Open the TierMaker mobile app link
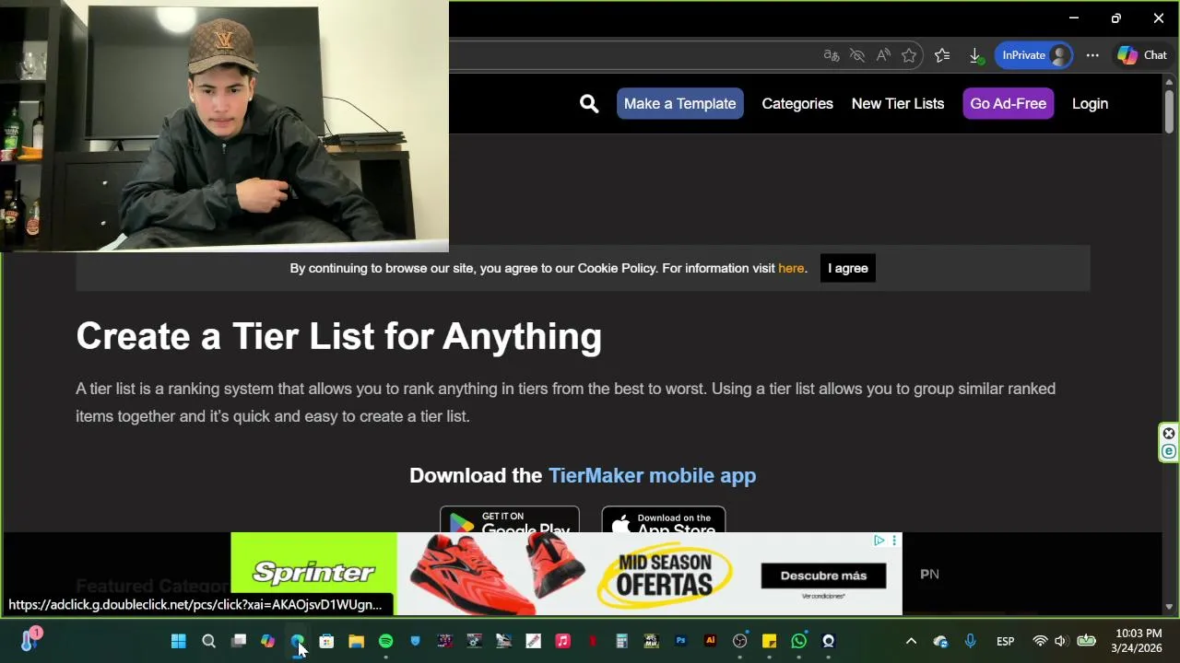Viewport: 1180px width, 663px height. pos(652,475)
